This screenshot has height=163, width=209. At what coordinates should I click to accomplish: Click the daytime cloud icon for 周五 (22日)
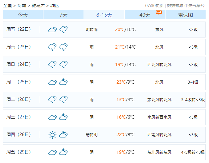click(52, 30)
